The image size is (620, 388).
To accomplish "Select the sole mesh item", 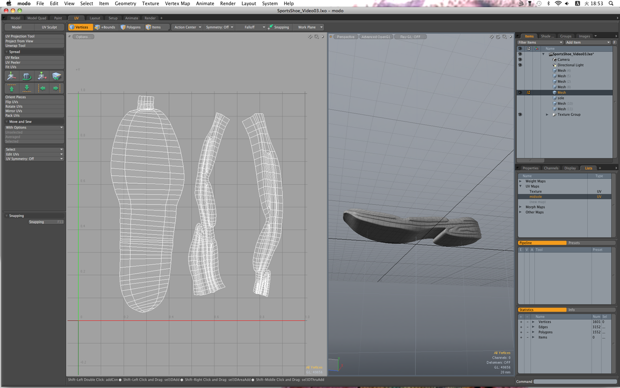I will (x=561, y=98).
